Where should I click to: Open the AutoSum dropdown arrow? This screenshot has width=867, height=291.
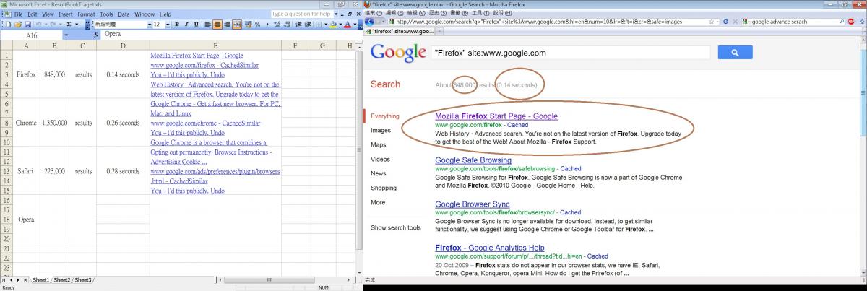coord(77,25)
